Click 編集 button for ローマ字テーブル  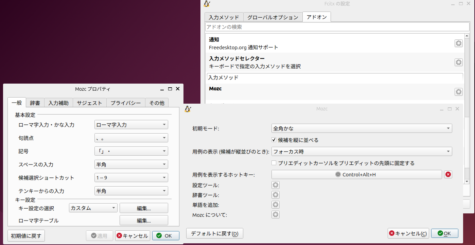144,220
